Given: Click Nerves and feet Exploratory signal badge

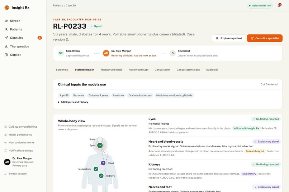Looking at the screenshot, I should click(x=266, y=187).
